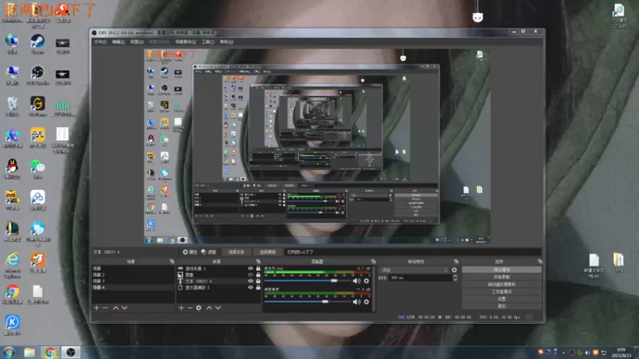Viewport: 639px width, 359px height.
Task: Select the Recycle Bin desktop icon
Action: (12, 107)
